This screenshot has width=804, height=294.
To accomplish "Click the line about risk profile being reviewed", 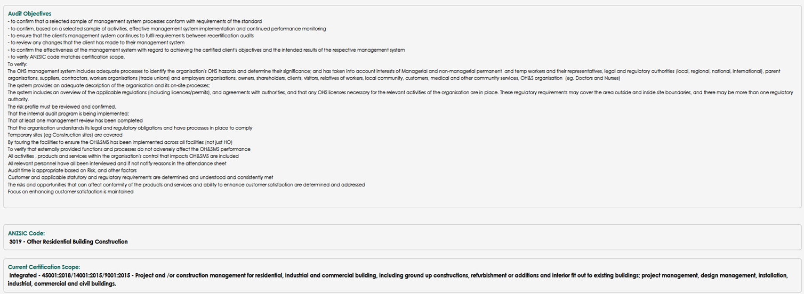I will click(54, 107).
